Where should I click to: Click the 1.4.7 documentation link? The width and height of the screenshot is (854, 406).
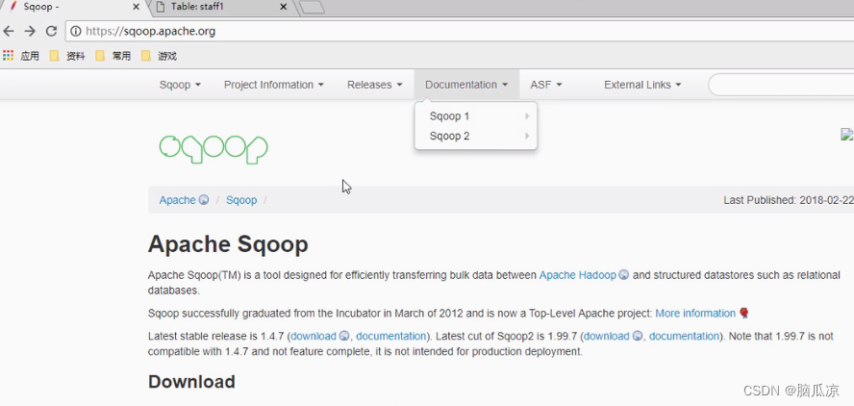click(x=390, y=336)
